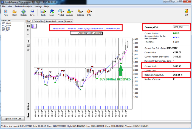192x129 pixels.
Task: Click the Settings gears toolbar icon
Action: (x=80, y=12)
